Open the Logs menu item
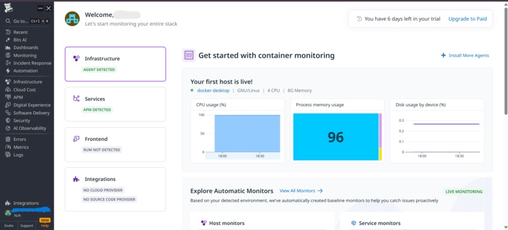The image size is (508, 230). click(18, 155)
